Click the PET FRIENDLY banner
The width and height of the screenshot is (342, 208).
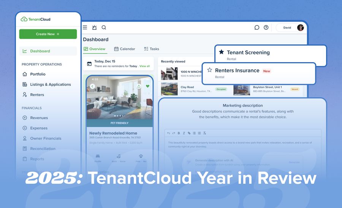pyautogui.click(x=120, y=123)
